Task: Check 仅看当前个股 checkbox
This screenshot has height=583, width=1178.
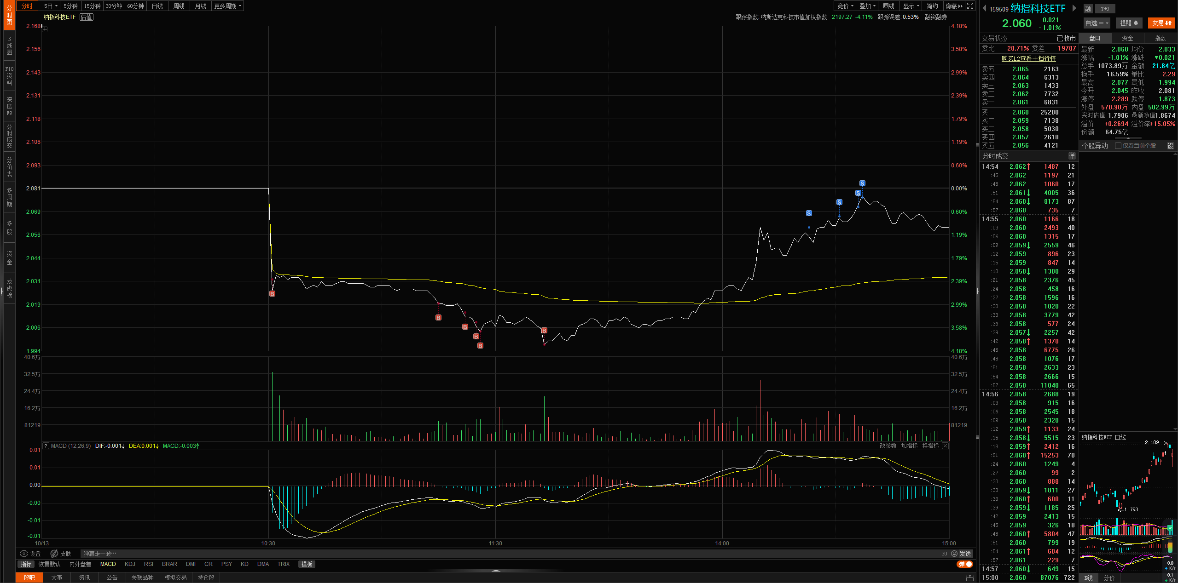Action: (1118, 146)
